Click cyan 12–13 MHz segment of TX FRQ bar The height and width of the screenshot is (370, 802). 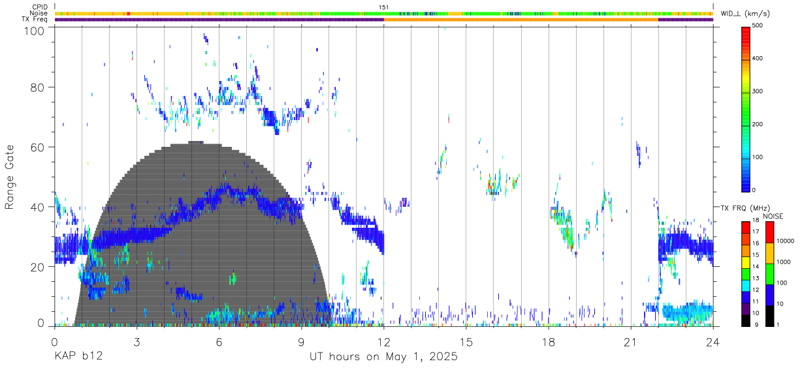pos(746,285)
